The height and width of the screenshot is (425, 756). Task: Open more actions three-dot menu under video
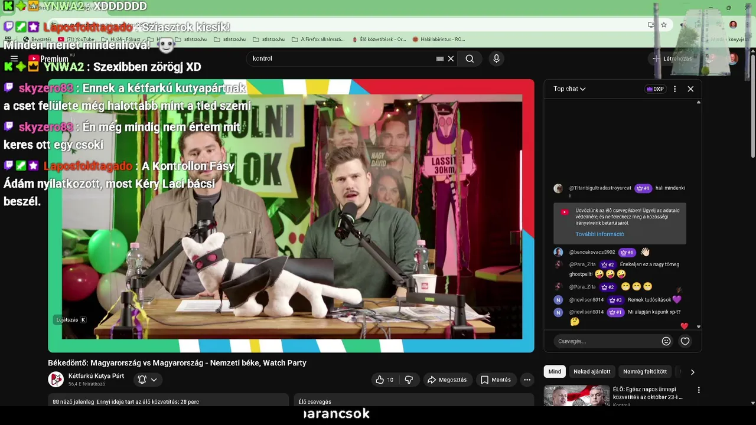tap(527, 380)
